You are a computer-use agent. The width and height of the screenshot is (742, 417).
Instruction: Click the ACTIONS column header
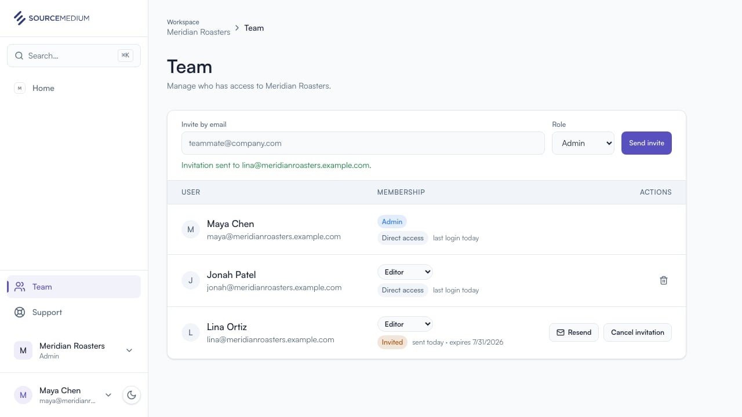pos(656,192)
